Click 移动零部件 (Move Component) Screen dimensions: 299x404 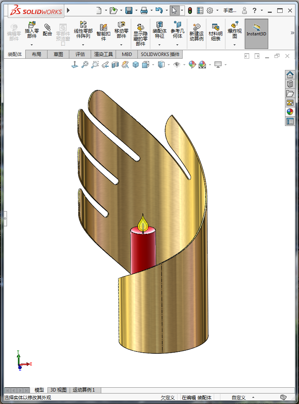point(121,30)
